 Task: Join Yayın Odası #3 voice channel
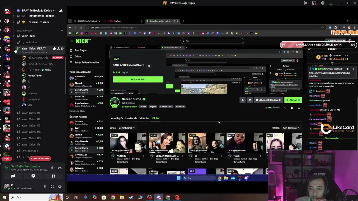tap(31, 126)
